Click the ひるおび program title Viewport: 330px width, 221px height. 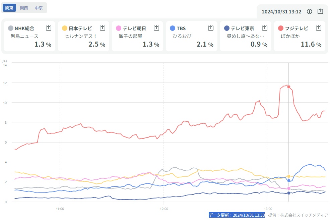click(x=182, y=36)
